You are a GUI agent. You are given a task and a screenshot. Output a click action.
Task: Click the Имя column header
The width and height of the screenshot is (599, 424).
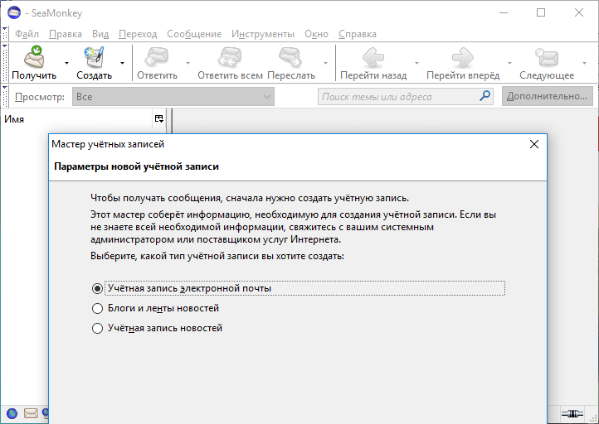click(x=76, y=119)
